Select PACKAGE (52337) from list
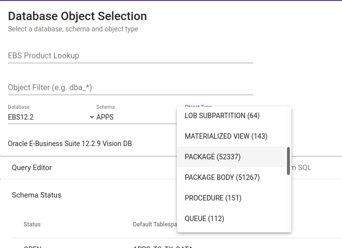Image resolution: width=342 pixels, height=248 pixels. [231, 157]
